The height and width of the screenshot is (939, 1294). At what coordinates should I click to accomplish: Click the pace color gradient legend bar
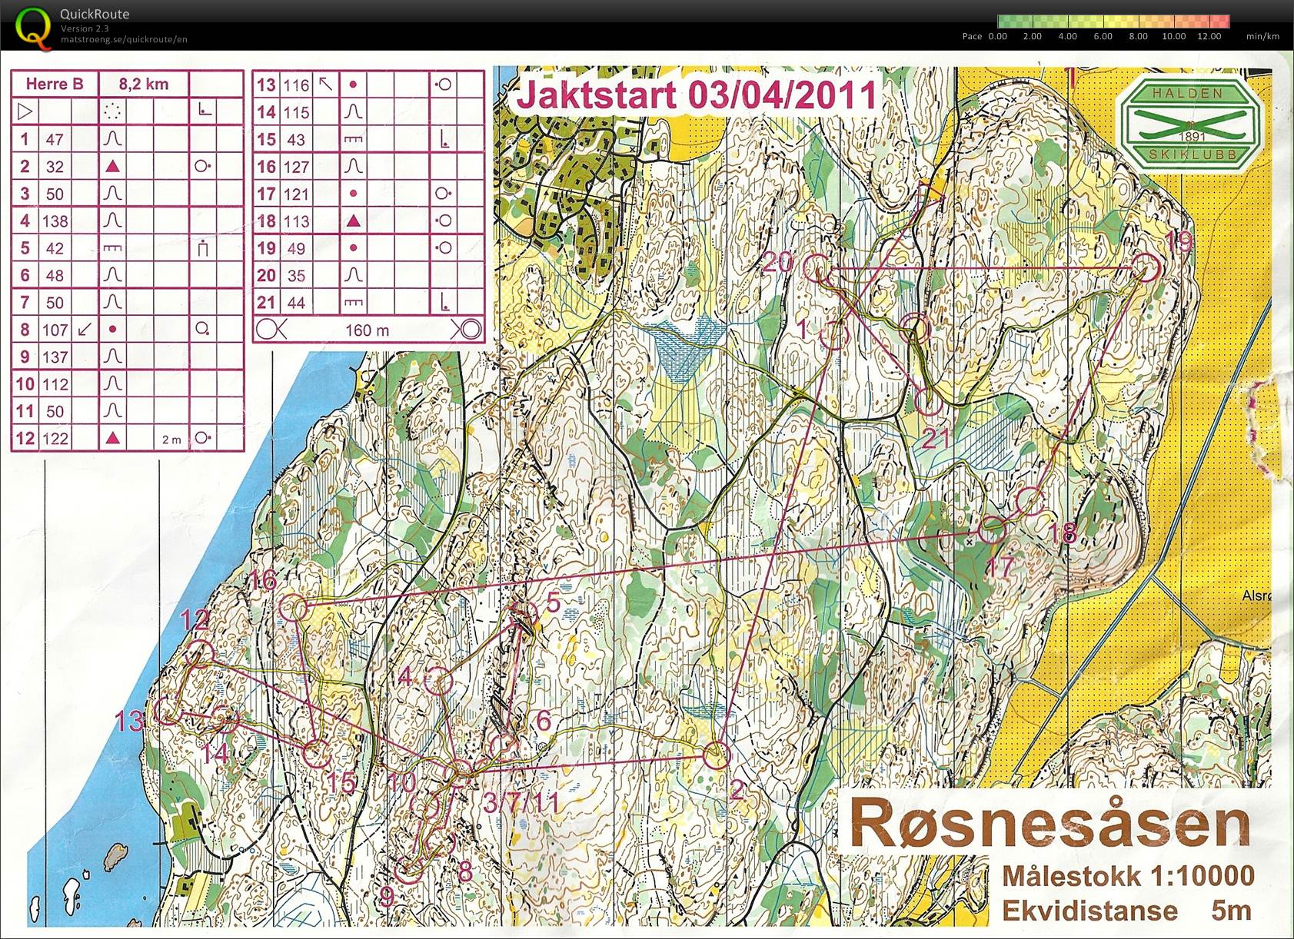pyautogui.click(x=1113, y=22)
